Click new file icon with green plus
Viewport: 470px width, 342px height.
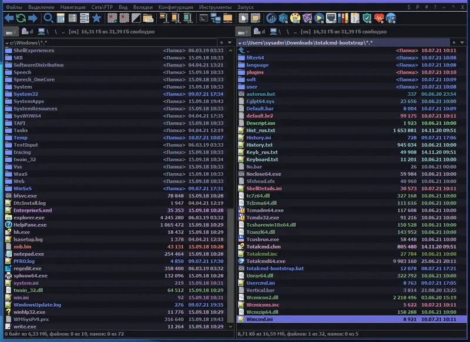click(x=243, y=18)
